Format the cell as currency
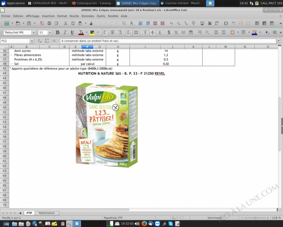The height and width of the screenshot is (227, 283). pyautogui.click(x=169, y=32)
